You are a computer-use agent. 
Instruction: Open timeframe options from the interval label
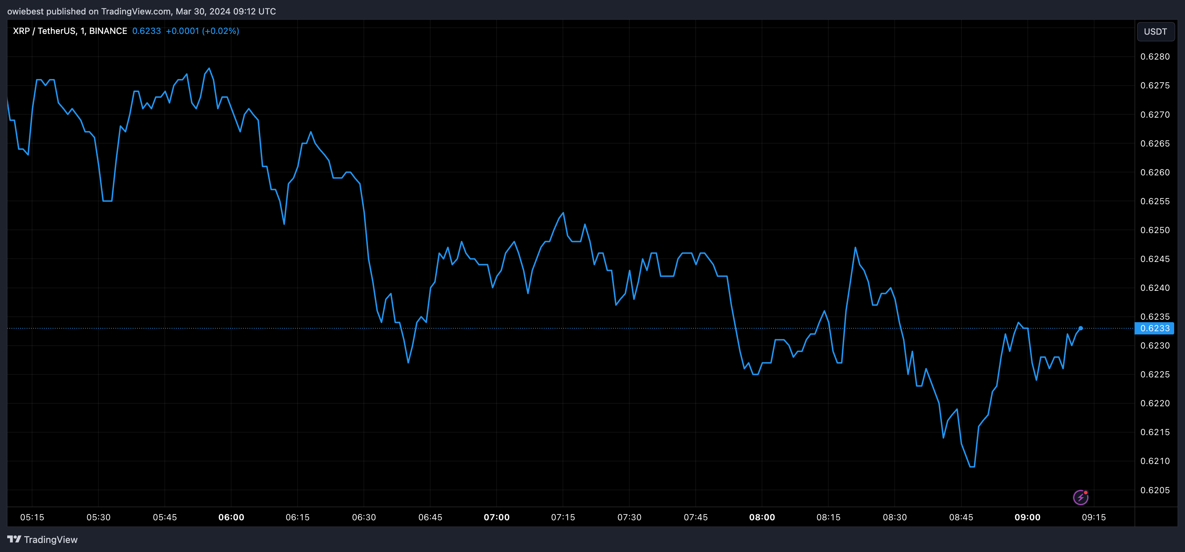coord(82,31)
